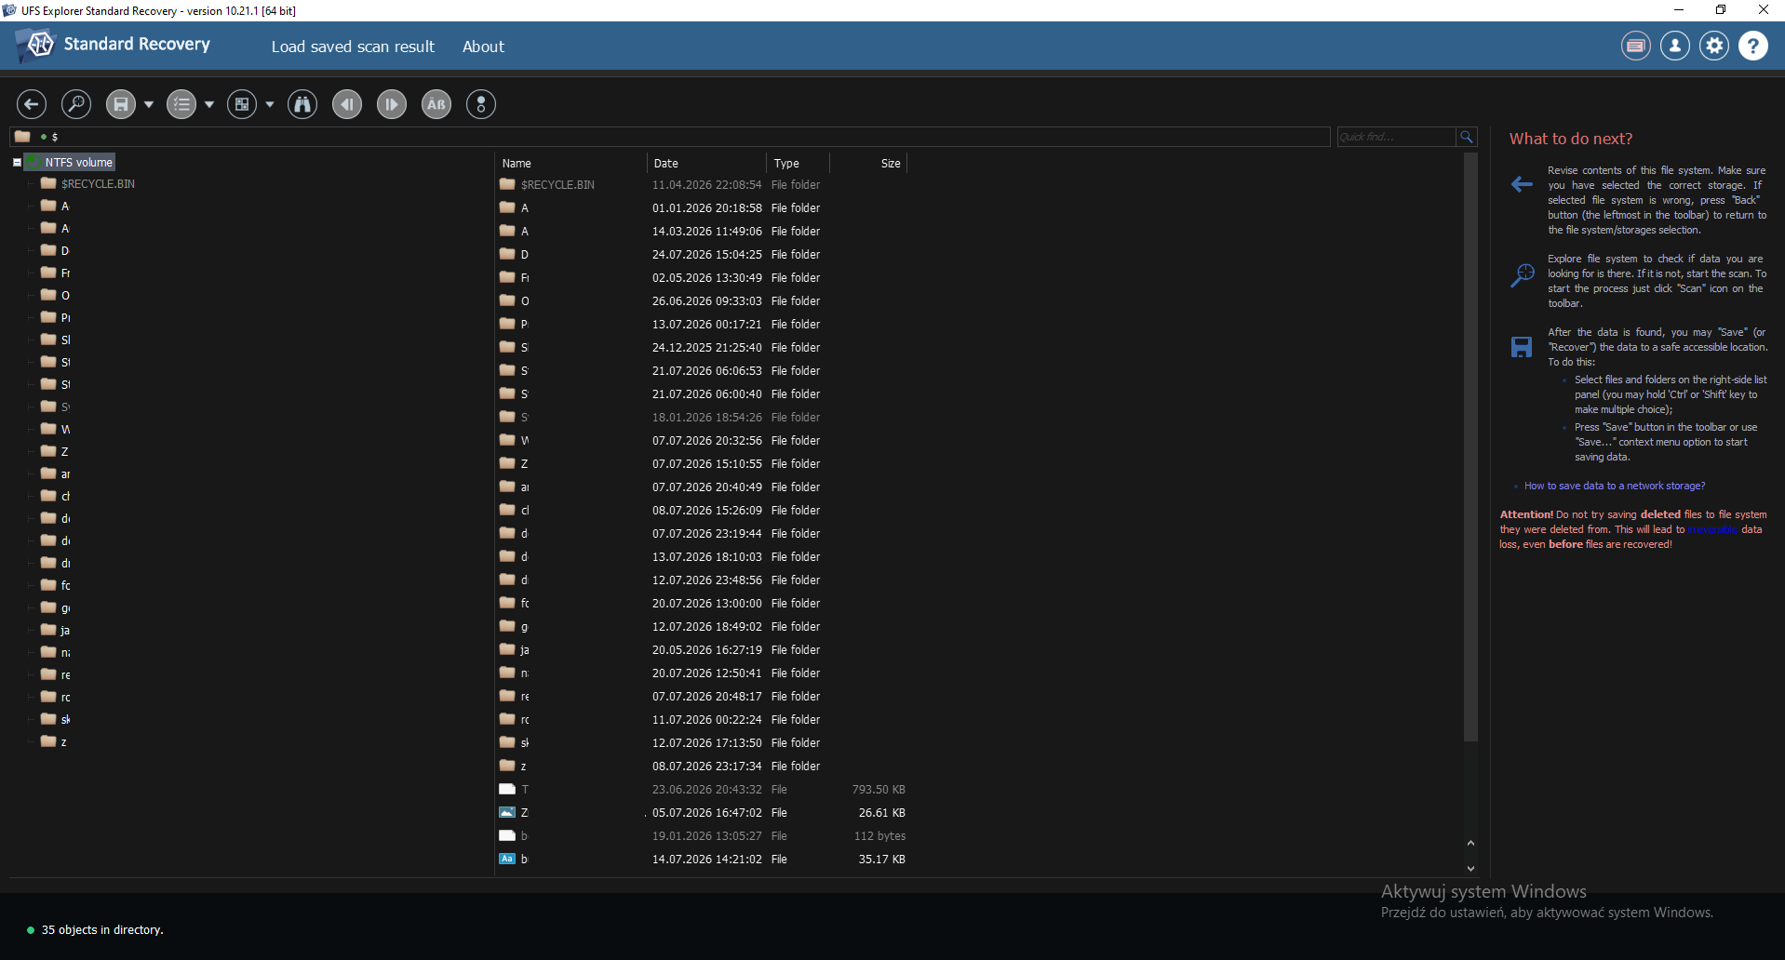
Task: Sort the list by the Date column
Action: coord(707,164)
